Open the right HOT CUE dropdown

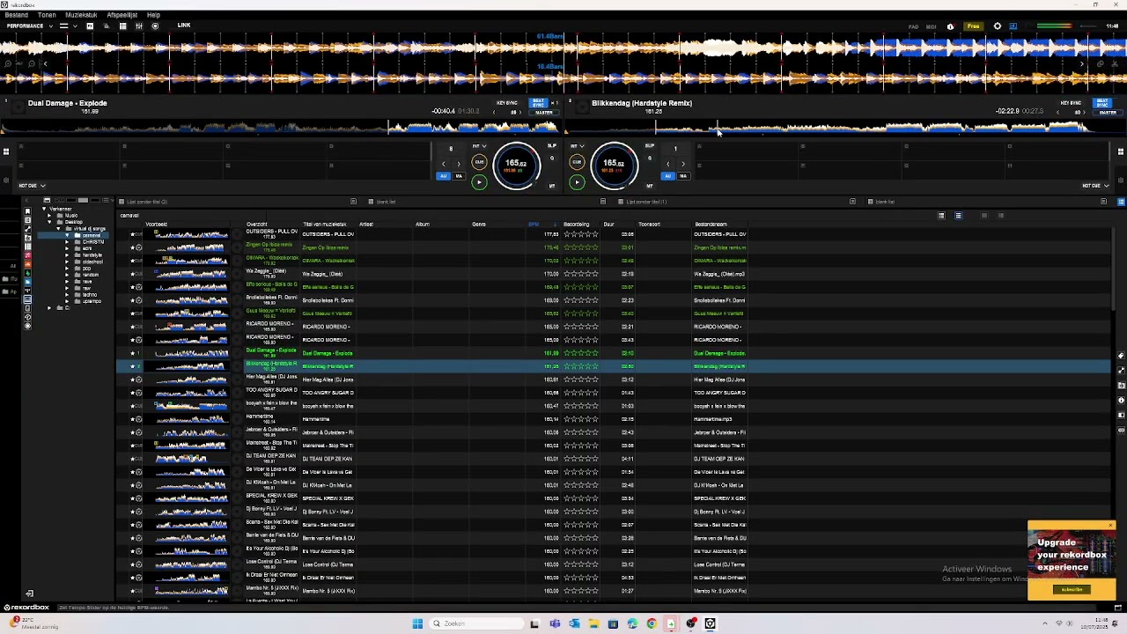pyautogui.click(x=1095, y=186)
